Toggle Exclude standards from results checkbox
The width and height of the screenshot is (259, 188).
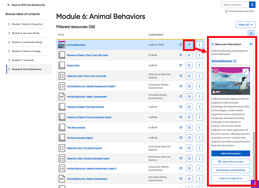point(226,11)
